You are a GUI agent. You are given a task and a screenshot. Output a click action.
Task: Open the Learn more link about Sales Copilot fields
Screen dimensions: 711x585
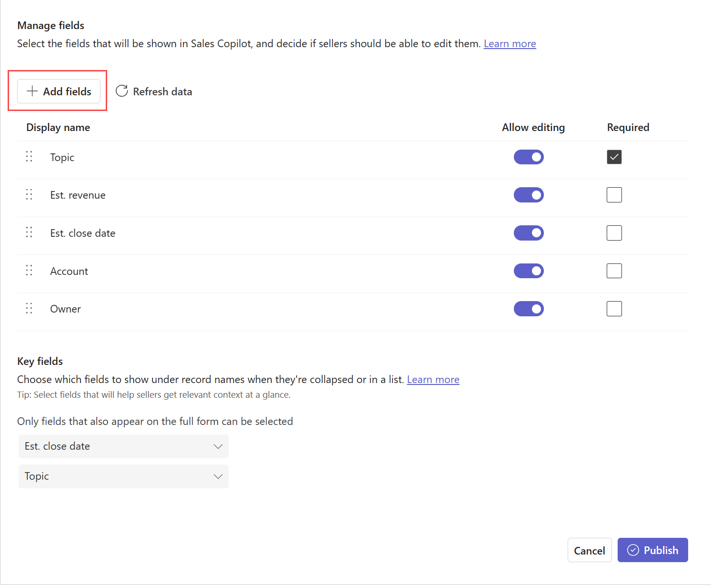(x=510, y=43)
